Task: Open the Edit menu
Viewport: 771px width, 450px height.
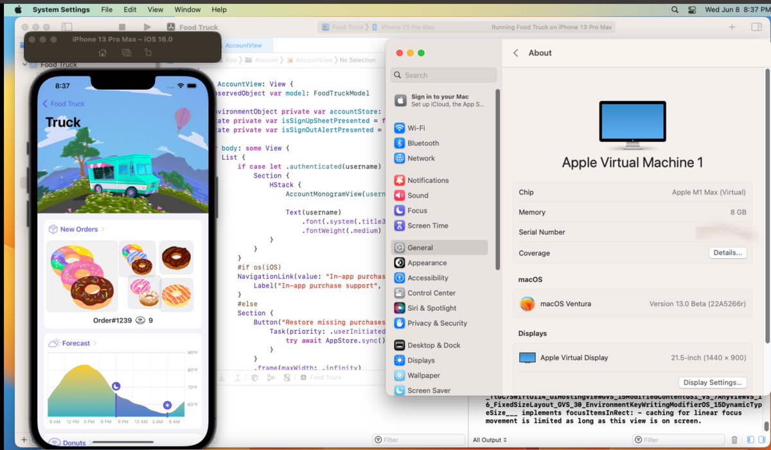Action: (x=130, y=10)
